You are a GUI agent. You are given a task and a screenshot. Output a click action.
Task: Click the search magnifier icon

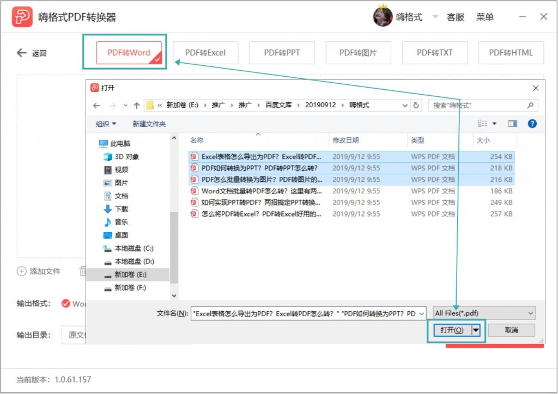tap(530, 105)
